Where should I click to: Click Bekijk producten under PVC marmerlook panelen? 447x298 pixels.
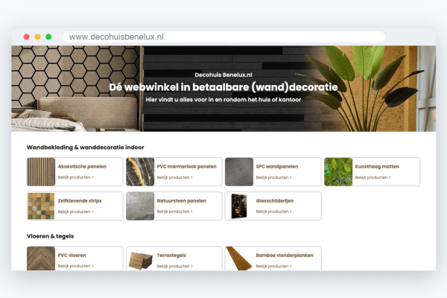(174, 177)
